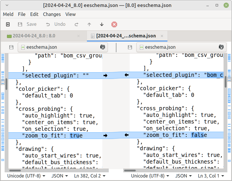Click the red stop icon in toolbar
Image resolution: width=232 pixels, height=181 pixels.
point(114,24)
